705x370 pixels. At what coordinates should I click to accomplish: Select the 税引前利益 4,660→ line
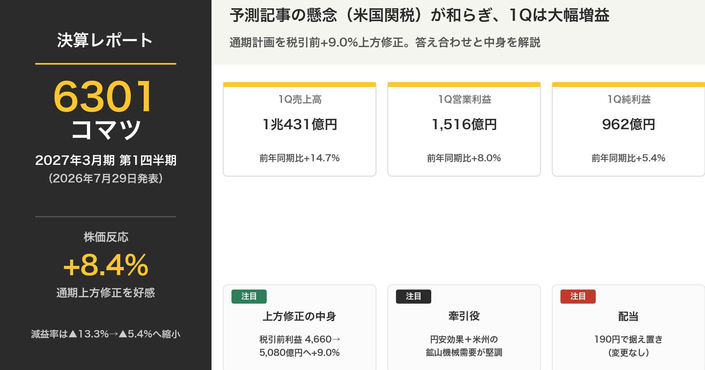tap(300, 339)
